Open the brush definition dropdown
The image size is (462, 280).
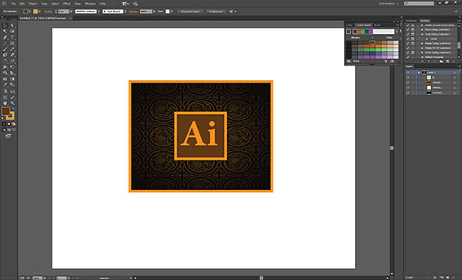point(126,12)
